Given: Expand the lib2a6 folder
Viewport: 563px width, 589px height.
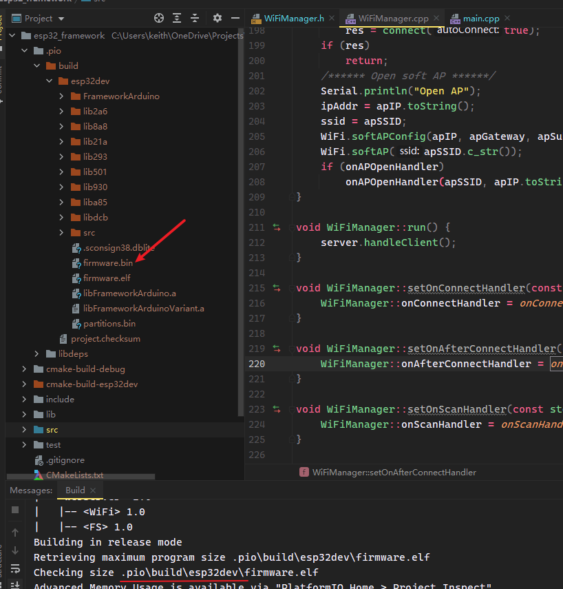Looking at the screenshot, I should tap(61, 111).
